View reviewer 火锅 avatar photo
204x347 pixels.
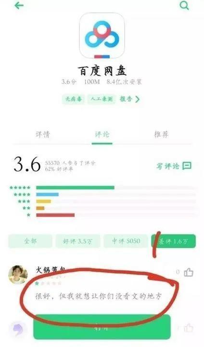tap(18, 274)
